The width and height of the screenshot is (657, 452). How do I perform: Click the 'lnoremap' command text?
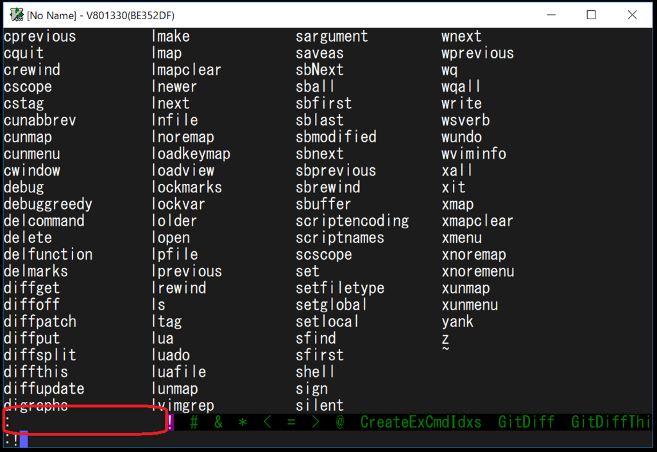(x=183, y=137)
